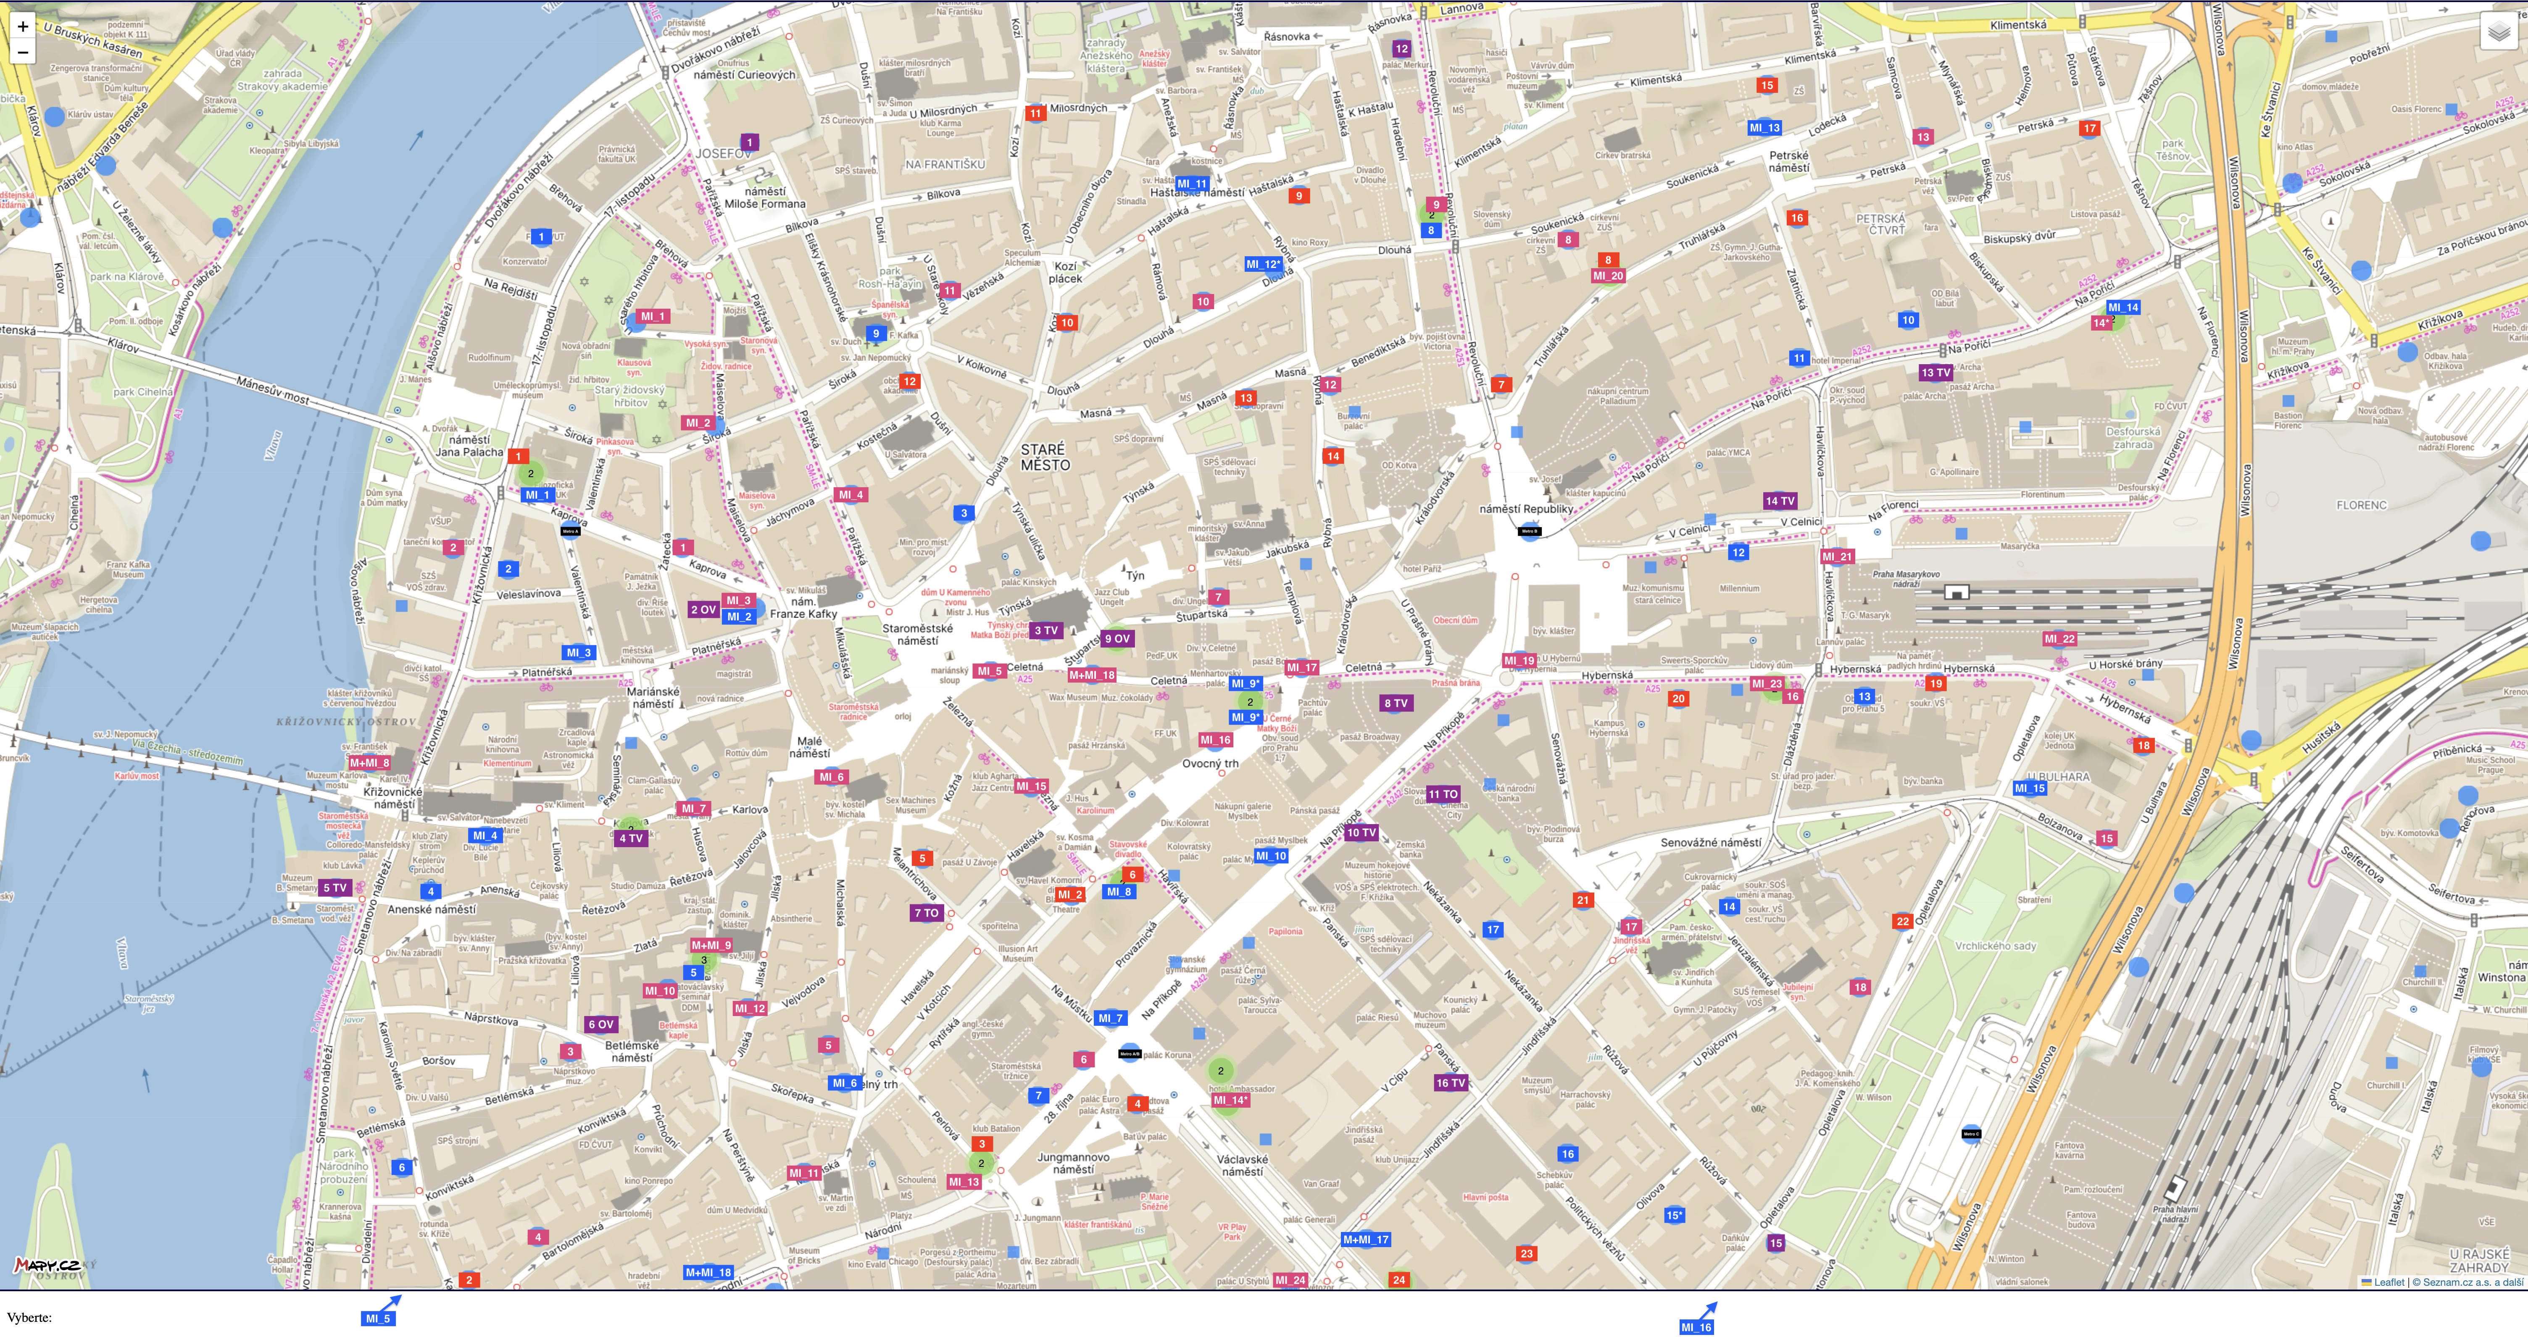Screen dimensions: 2528x1337
Task: Click the pink M+MI_8 marker
Action: tap(369, 762)
